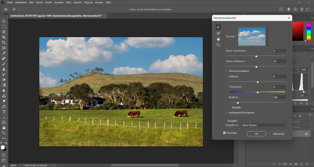Select the Sky Move tool in the dialog
314x167 pixels.
[x=218, y=27]
